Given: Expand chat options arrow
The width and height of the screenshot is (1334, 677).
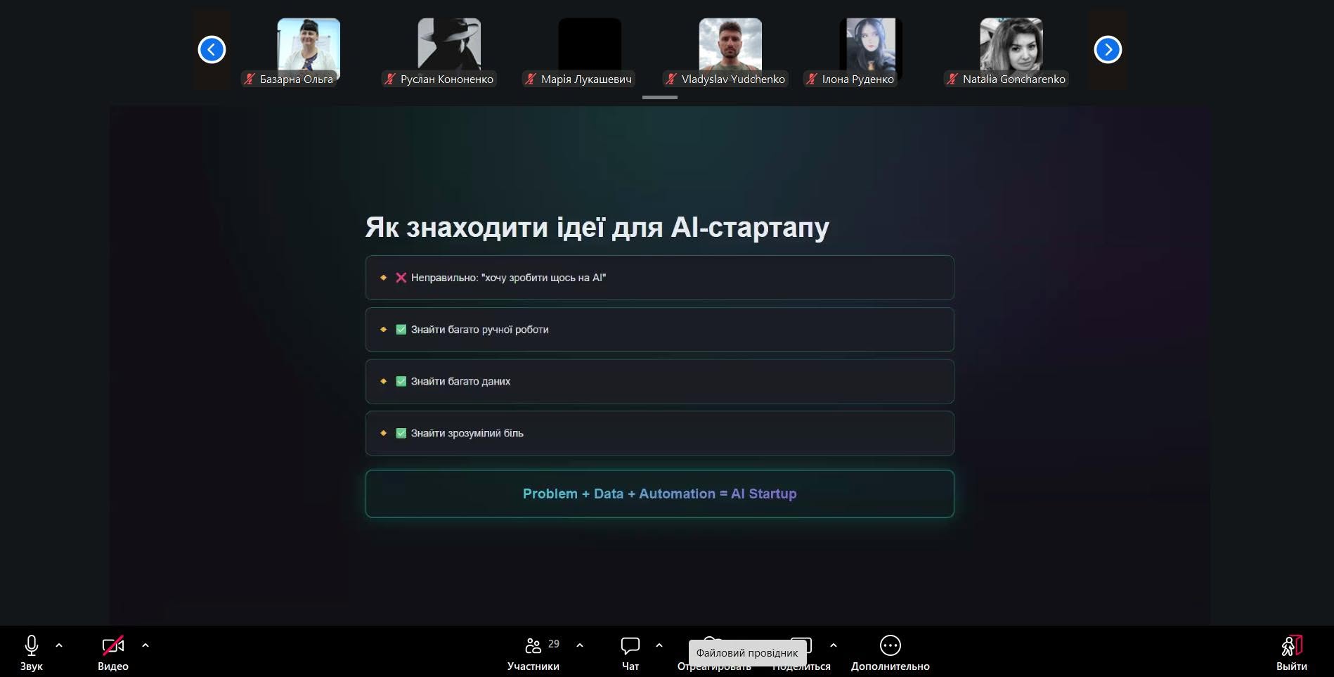Looking at the screenshot, I should (659, 645).
